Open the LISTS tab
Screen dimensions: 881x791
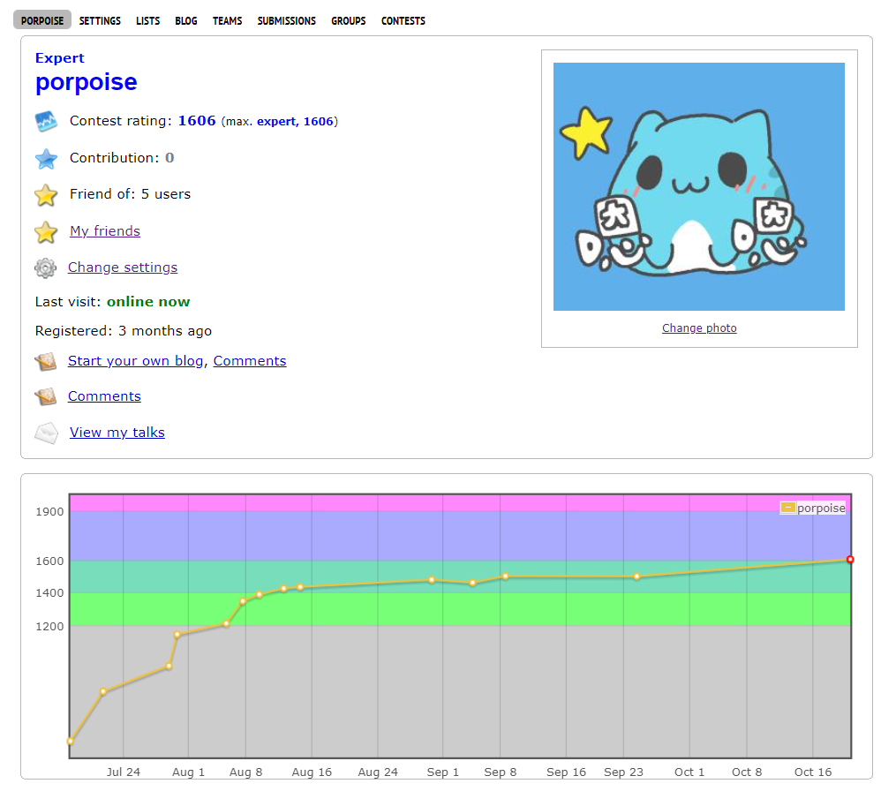click(147, 21)
